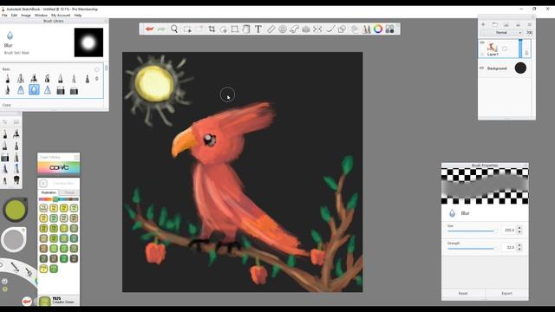This screenshot has width=555, height=312.
Task: Choose the Quick Transform tool
Action: 224,29
